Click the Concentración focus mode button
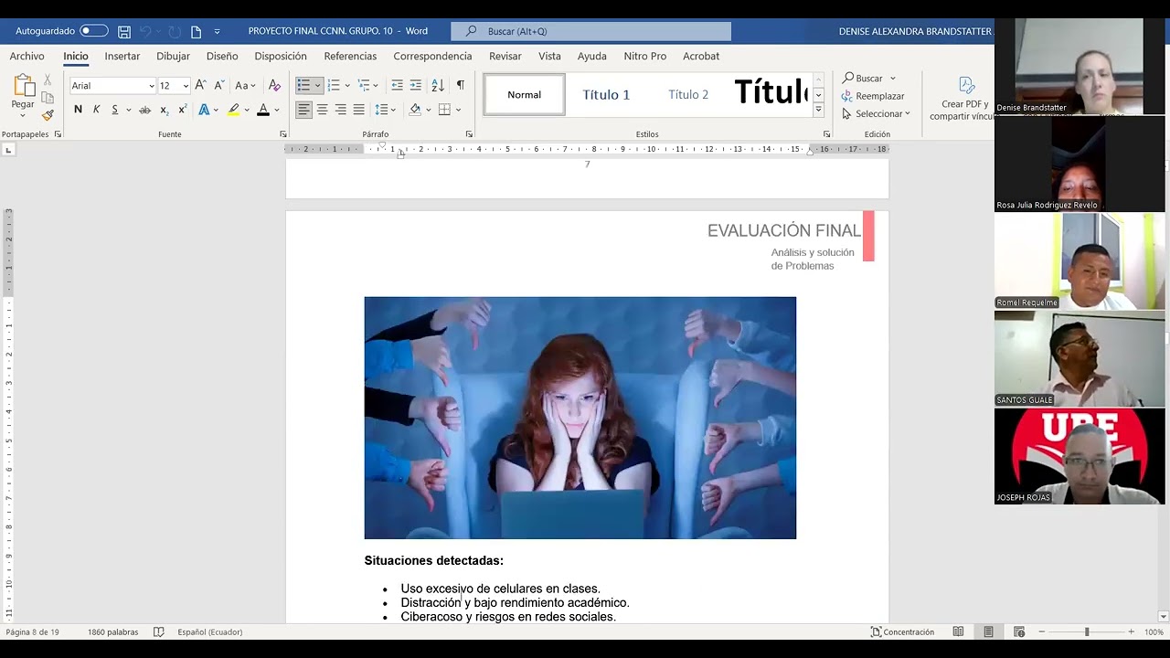This screenshot has width=1170, height=658. [x=902, y=632]
